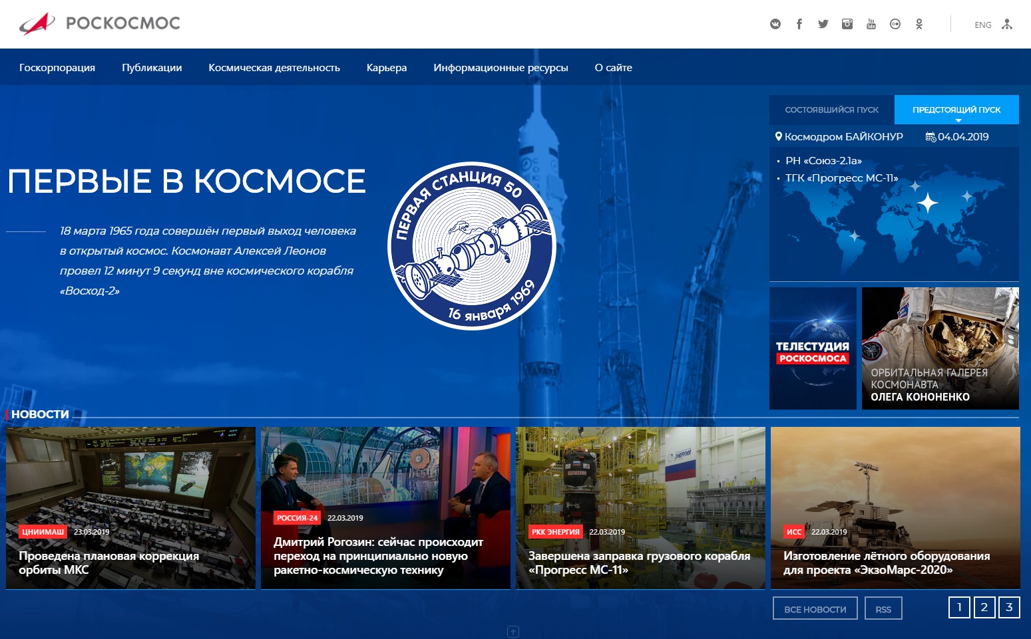Open the Odnoklassniki icon
The height and width of the screenshot is (639, 1031).
(x=919, y=24)
